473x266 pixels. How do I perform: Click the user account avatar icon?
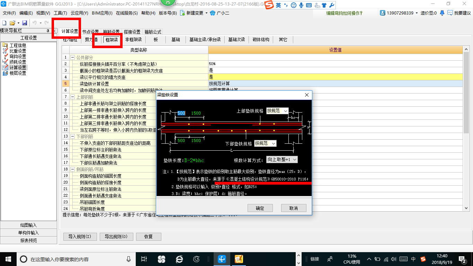click(383, 13)
